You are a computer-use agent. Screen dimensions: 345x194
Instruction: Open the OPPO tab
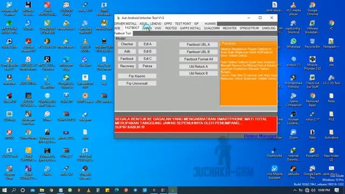(168, 24)
